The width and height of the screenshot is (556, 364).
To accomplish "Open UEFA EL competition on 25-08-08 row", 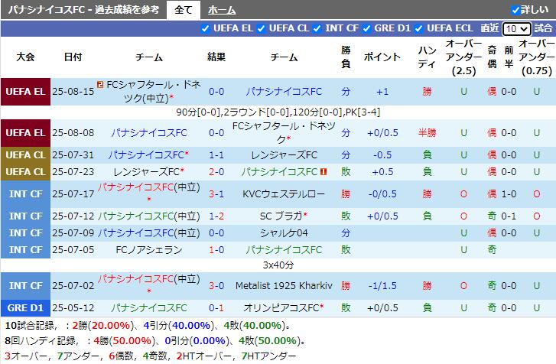I will click(x=25, y=133).
